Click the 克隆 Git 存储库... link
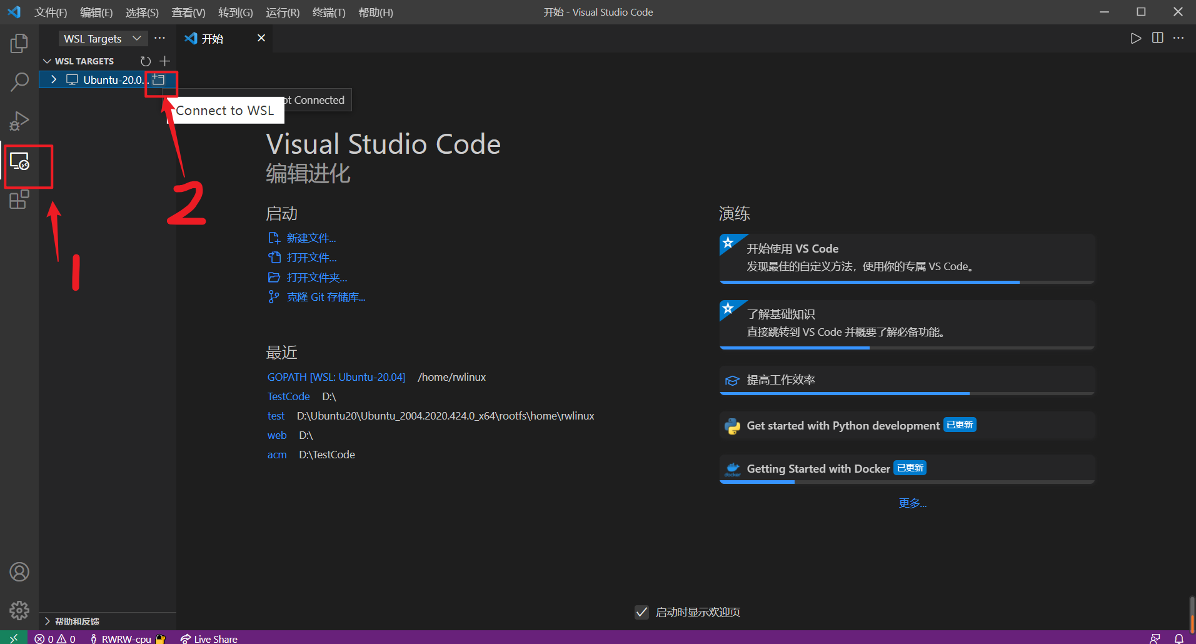 point(326,297)
